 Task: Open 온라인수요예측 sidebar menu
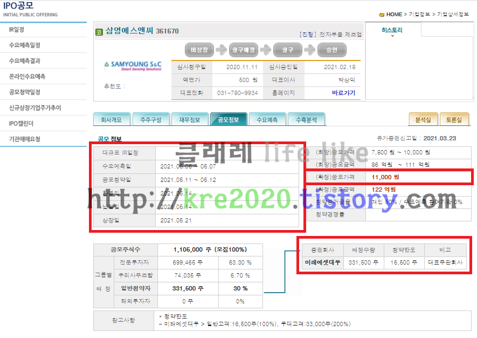point(27,77)
